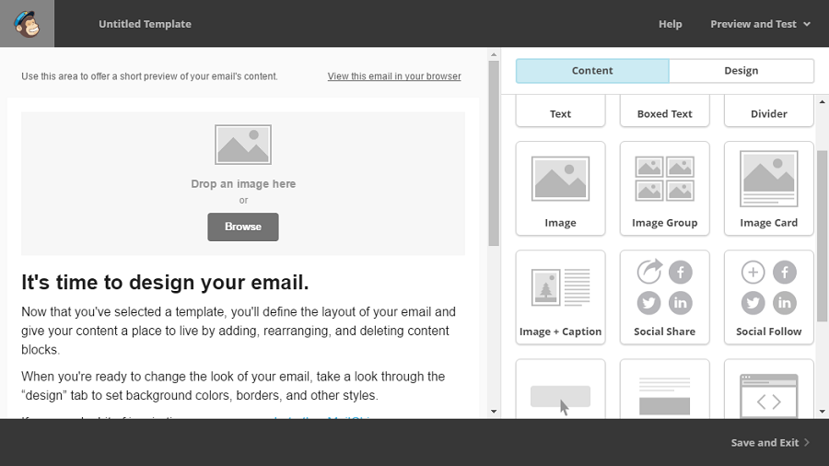
Task: Click the email preview scrollbar thumb
Action: [494, 153]
